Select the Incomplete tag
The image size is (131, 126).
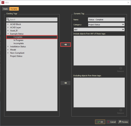pos(19,44)
